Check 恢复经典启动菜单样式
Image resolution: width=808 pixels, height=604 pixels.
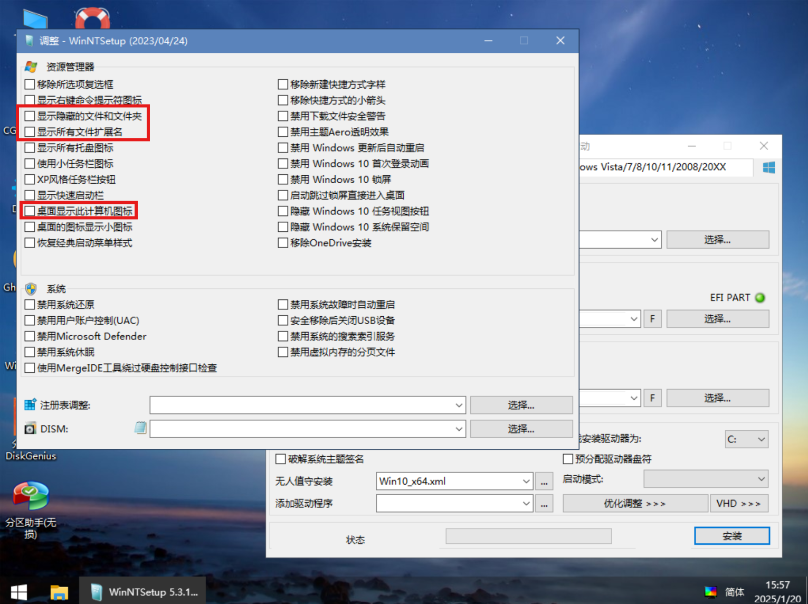tap(30, 242)
